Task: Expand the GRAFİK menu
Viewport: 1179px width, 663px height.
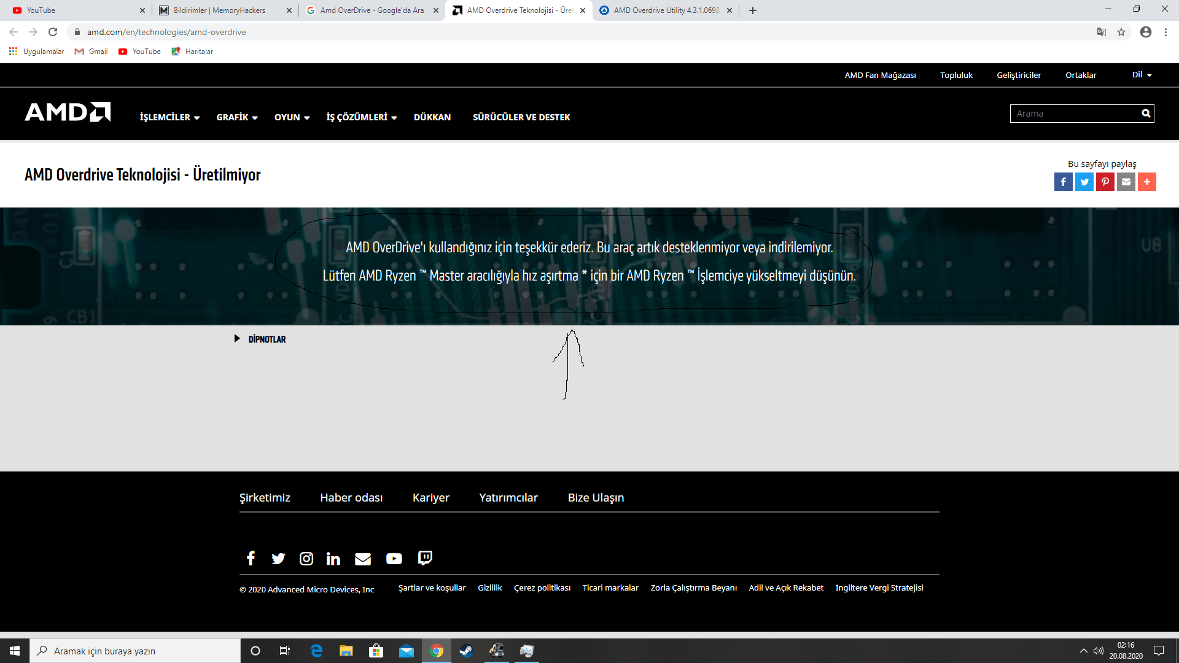Action: point(237,117)
